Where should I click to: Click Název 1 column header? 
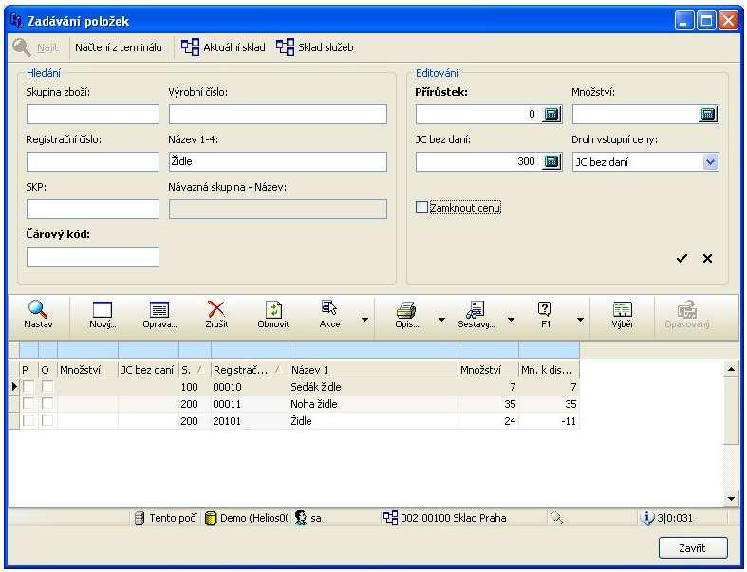pyautogui.click(x=373, y=370)
